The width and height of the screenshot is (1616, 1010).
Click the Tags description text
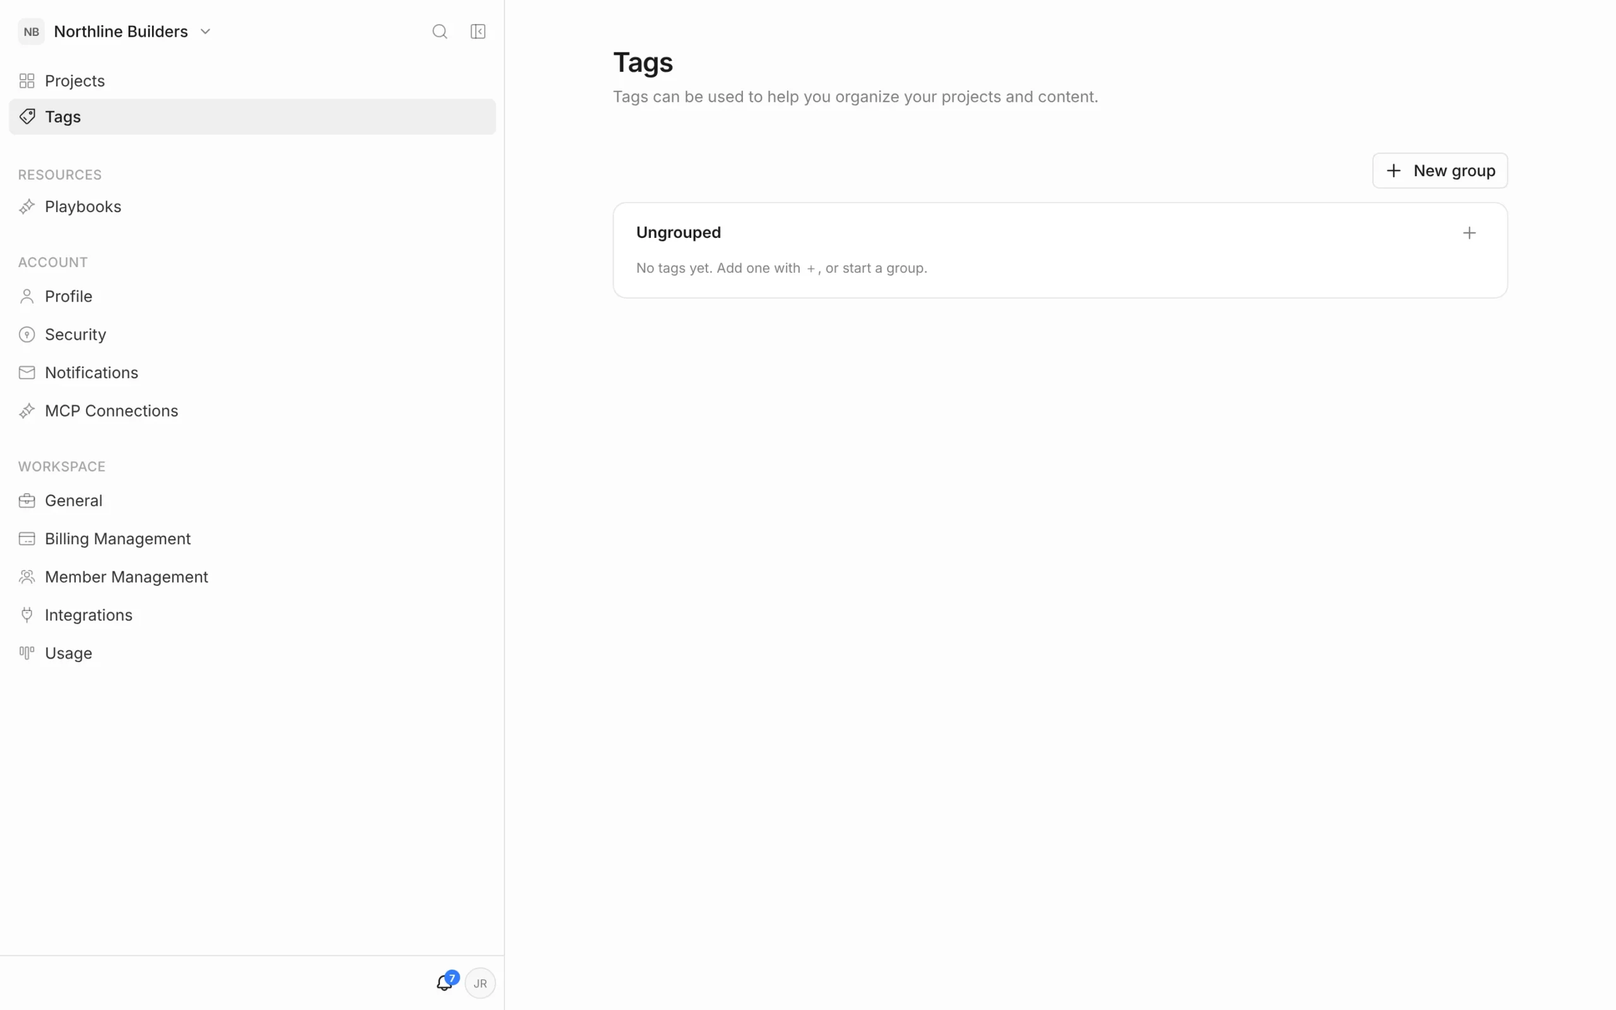[x=855, y=97]
